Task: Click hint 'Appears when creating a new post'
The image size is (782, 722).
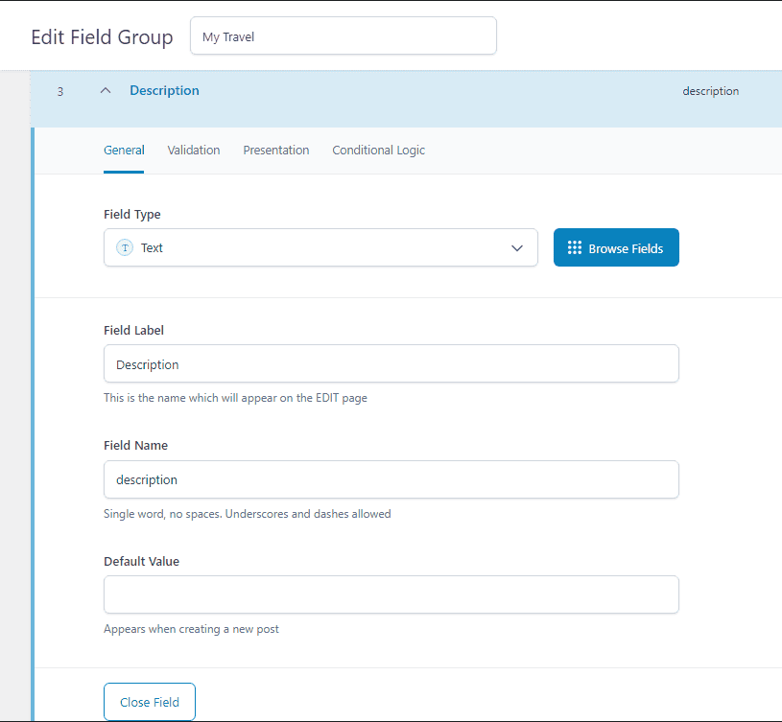Action: 192,629
